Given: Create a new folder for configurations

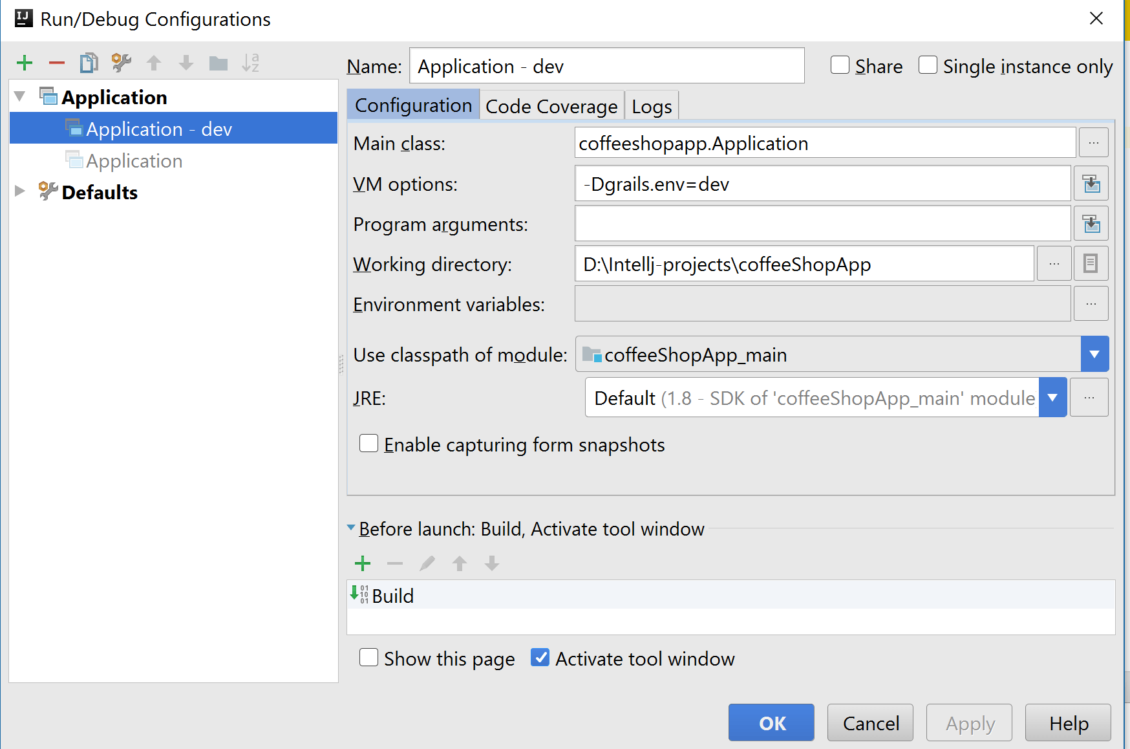Looking at the screenshot, I should click(x=219, y=63).
